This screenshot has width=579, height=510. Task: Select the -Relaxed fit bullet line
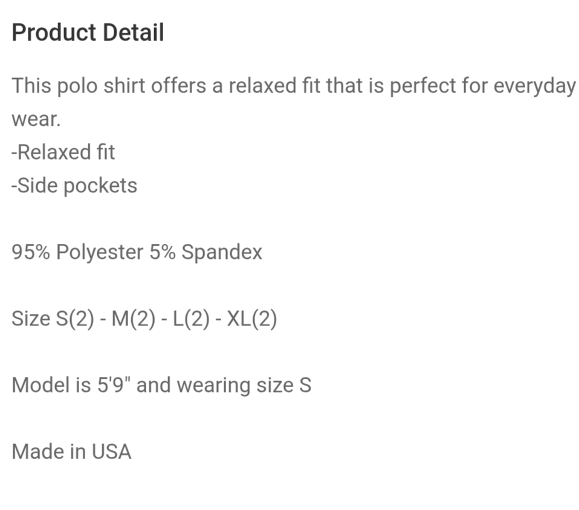click(x=63, y=152)
